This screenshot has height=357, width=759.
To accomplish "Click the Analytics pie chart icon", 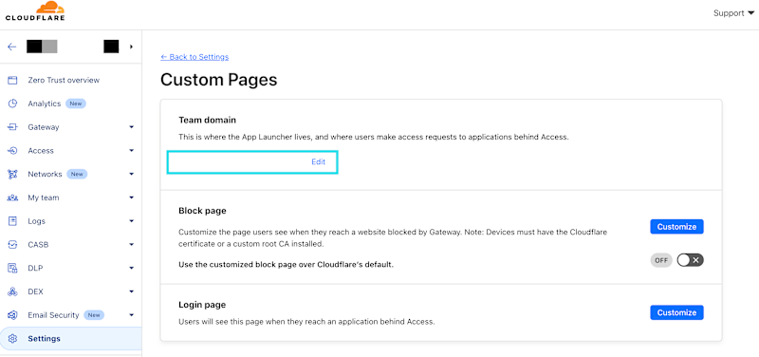I will click(12, 103).
